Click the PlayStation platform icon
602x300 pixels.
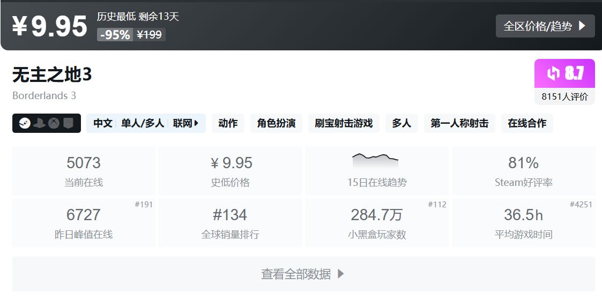[x=40, y=123]
